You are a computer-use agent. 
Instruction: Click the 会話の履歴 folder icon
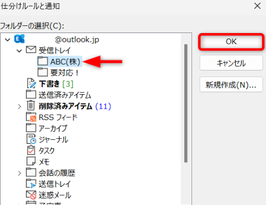point(31,172)
